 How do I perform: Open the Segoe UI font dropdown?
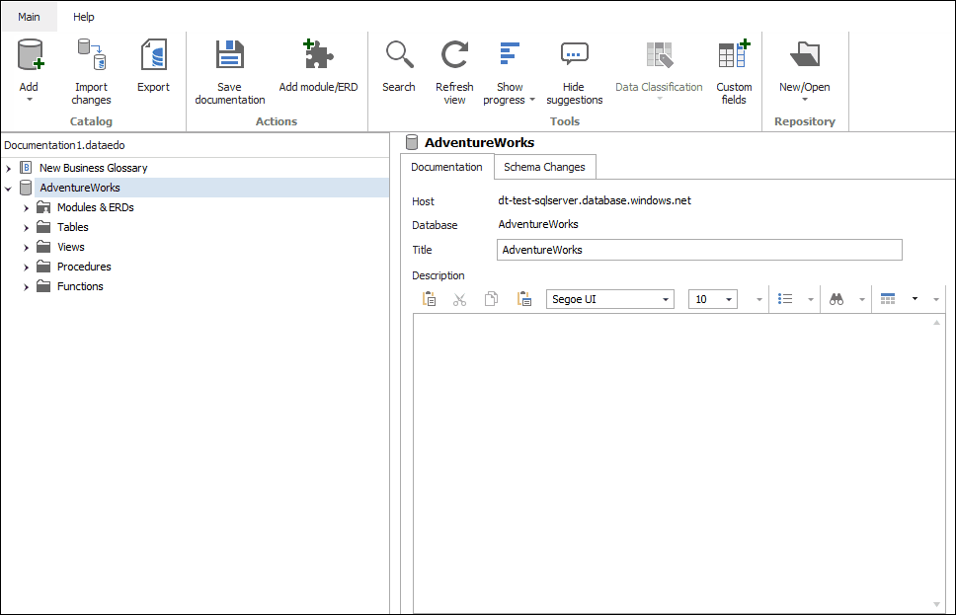[609, 299]
